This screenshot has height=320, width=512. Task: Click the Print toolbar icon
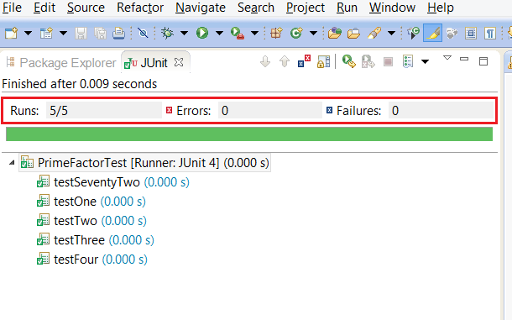[119, 33]
